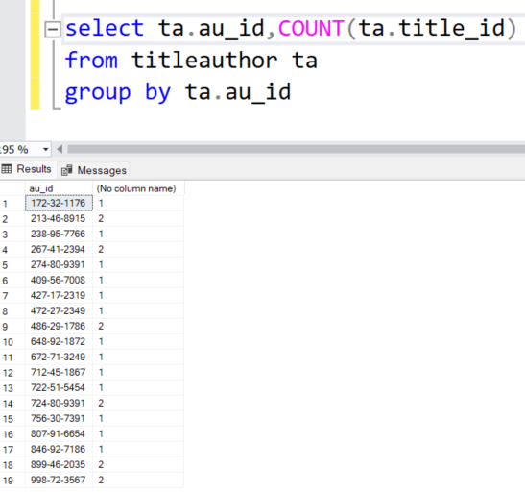Screen dimensions: 525x494
Task: Place cursor on the group by line
Action: tap(178, 92)
